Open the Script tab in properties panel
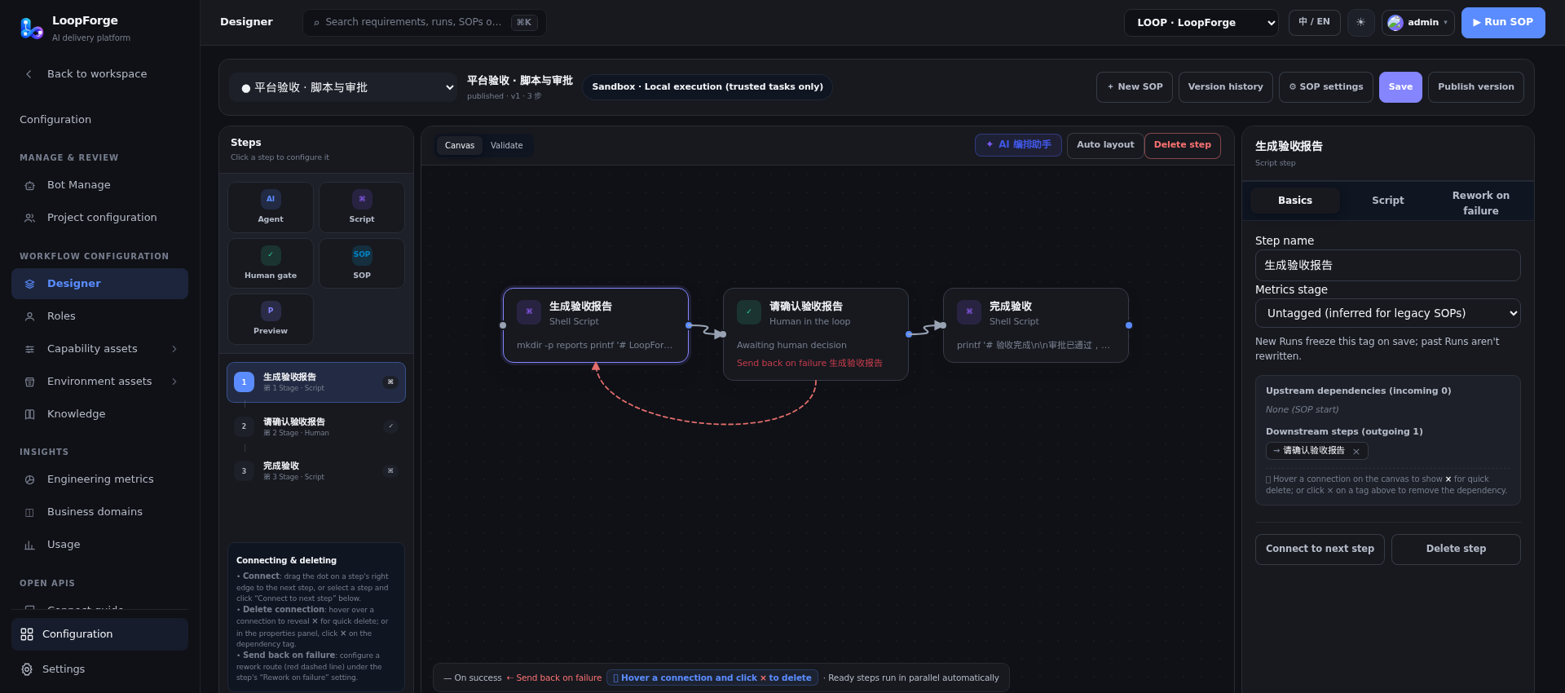The height and width of the screenshot is (693, 1565). point(1387,201)
